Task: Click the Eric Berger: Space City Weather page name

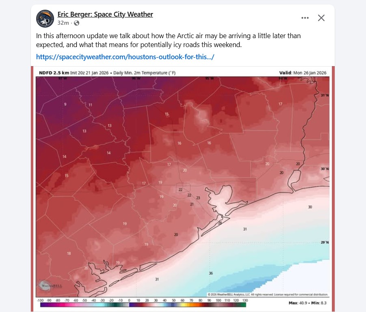Action: pos(105,14)
